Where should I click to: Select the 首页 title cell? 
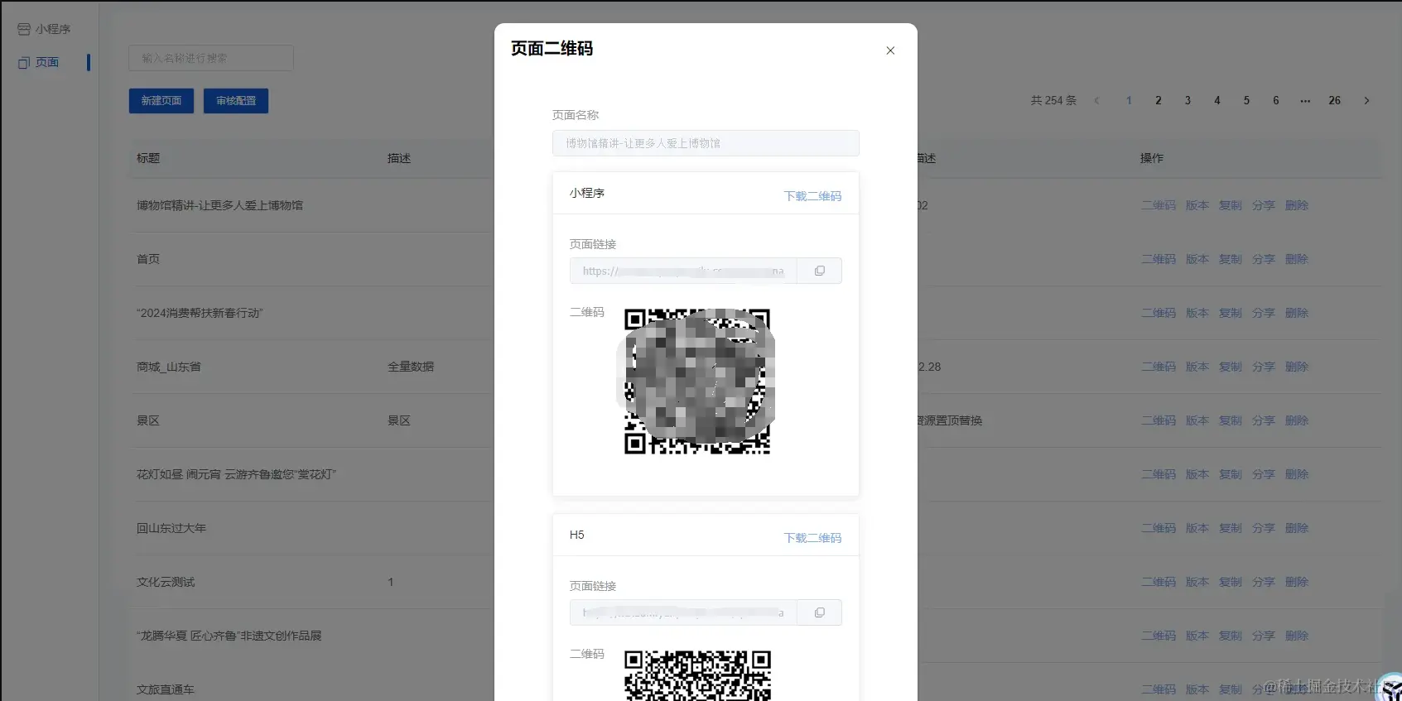(x=148, y=259)
